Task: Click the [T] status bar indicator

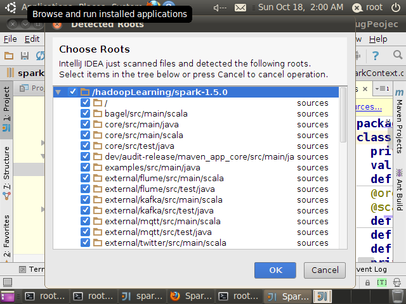Action: coord(382,282)
